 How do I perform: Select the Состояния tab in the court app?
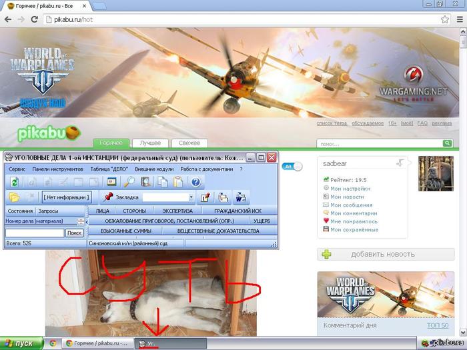[20, 211]
